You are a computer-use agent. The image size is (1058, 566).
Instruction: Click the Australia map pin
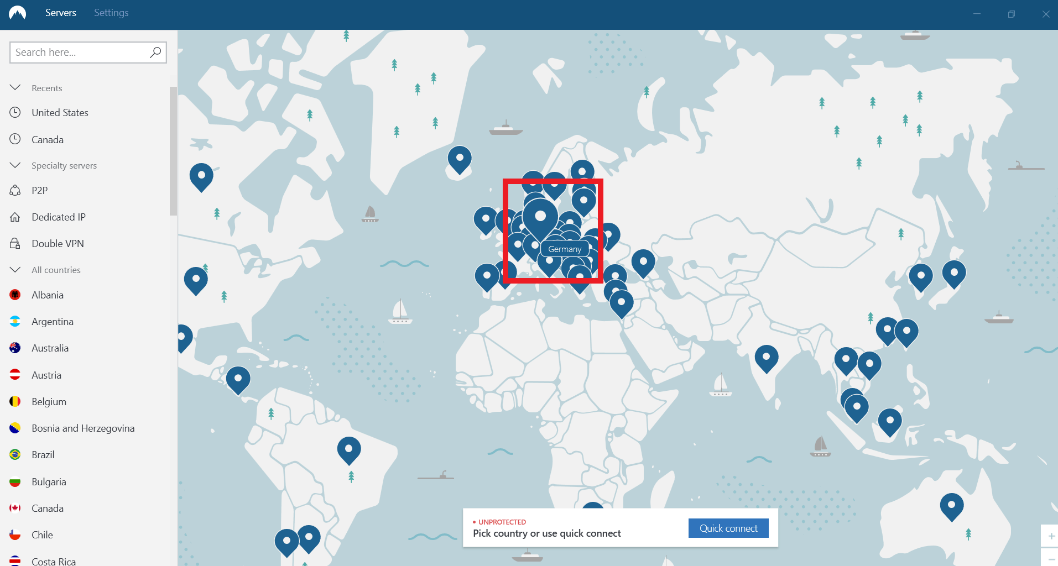pos(952,507)
